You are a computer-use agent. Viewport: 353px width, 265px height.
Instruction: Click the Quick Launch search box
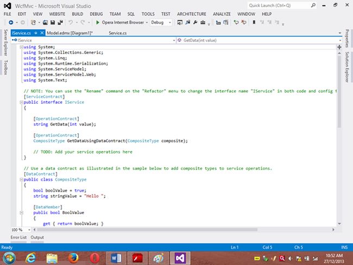[x=276, y=4]
